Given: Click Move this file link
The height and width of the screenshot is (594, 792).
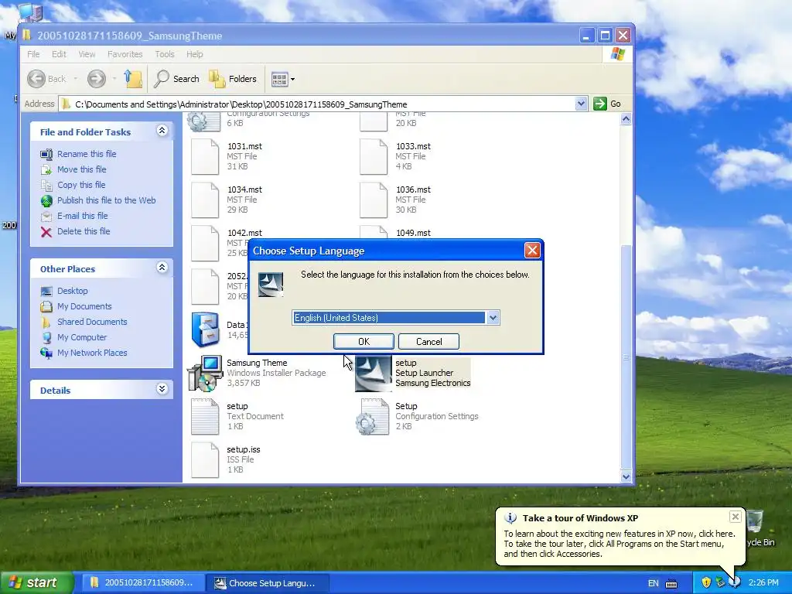Looking at the screenshot, I should coord(81,169).
